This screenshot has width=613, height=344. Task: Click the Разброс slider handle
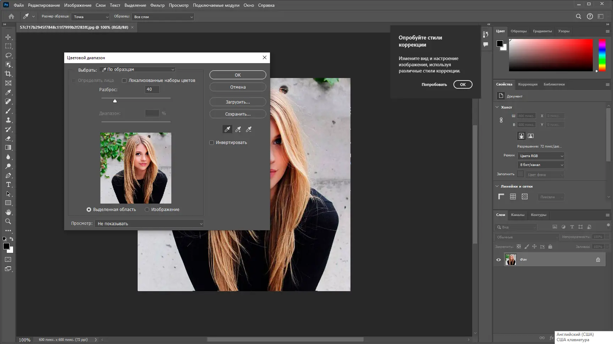pyautogui.click(x=115, y=101)
